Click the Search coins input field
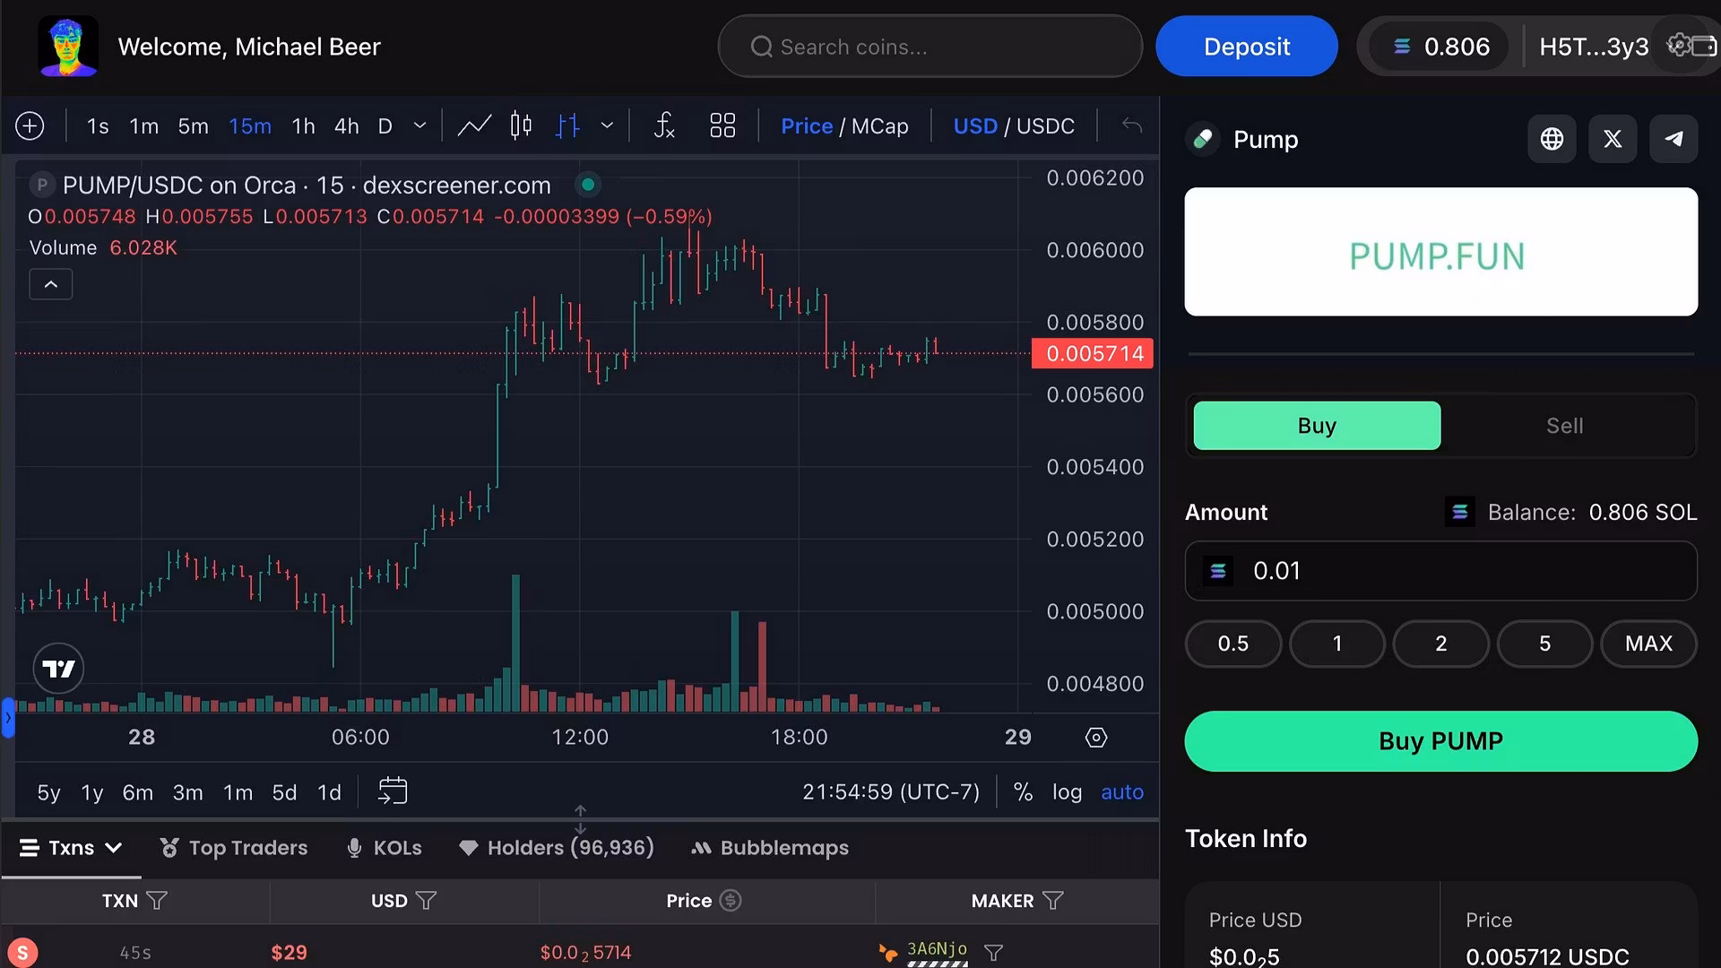1721x968 pixels. [930, 47]
